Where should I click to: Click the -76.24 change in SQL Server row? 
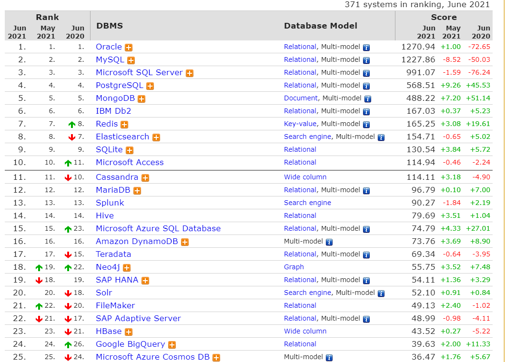479,73
